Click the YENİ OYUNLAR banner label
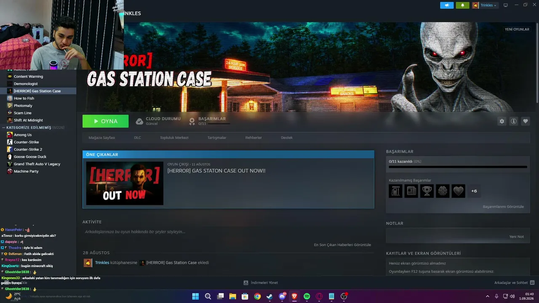 [517, 29]
